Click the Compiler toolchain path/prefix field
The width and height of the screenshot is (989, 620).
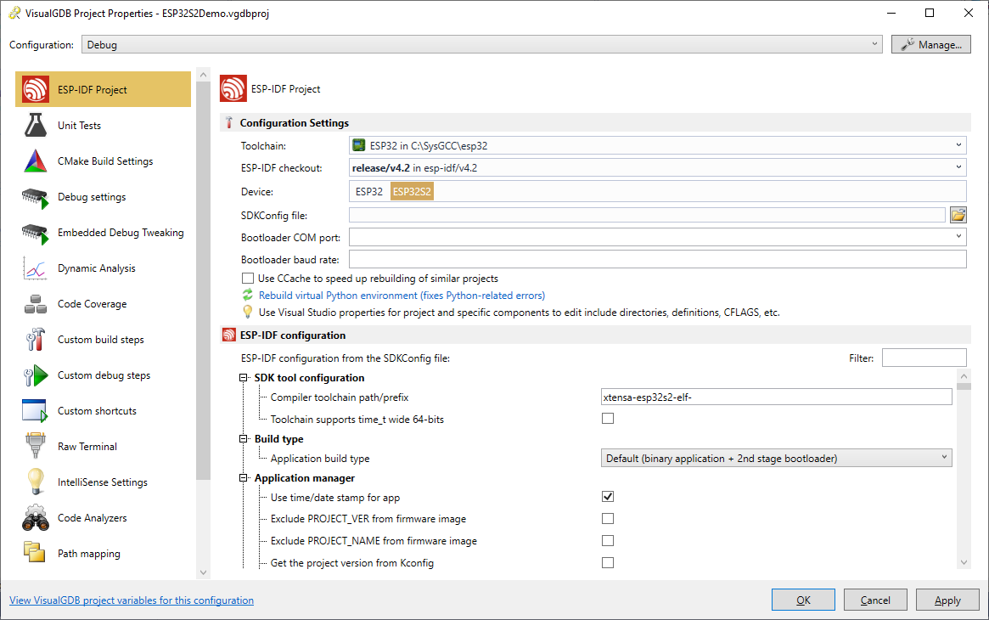coord(777,397)
